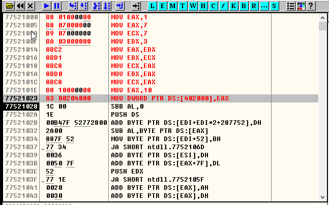This screenshot has height=205, width=329.
Task: Close the debugged program with X icon
Action: pos(31,6)
